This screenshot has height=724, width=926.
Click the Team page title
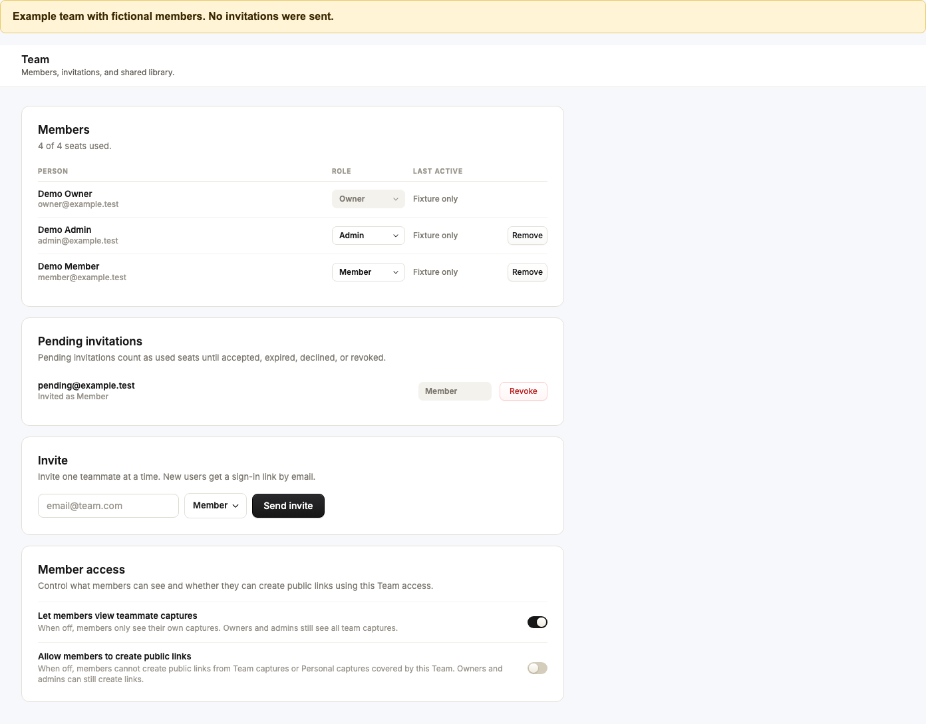[x=35, y=59]
